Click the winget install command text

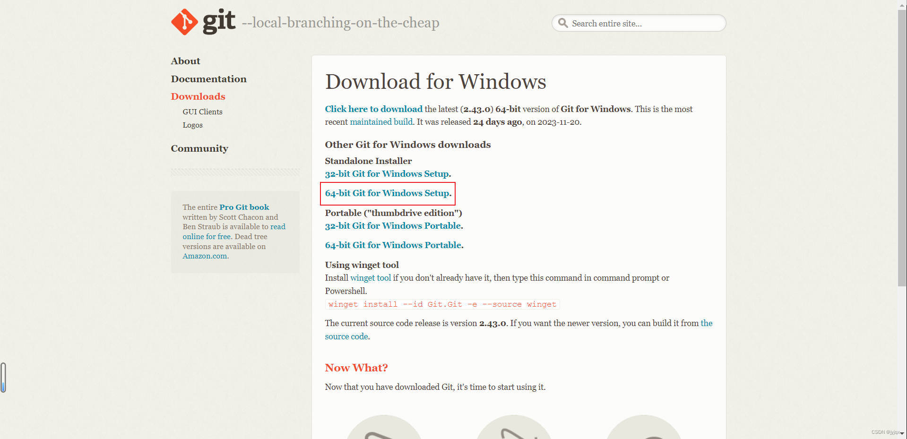point(442,304)
